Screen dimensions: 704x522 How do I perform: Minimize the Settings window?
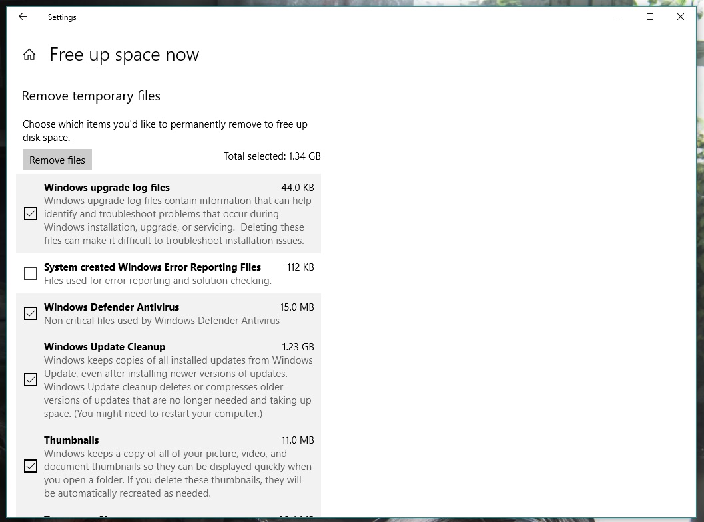coord(619,17)
